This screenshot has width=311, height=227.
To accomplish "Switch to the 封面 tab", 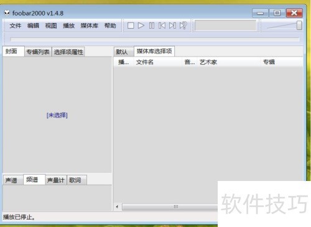I will coord(13,51).
